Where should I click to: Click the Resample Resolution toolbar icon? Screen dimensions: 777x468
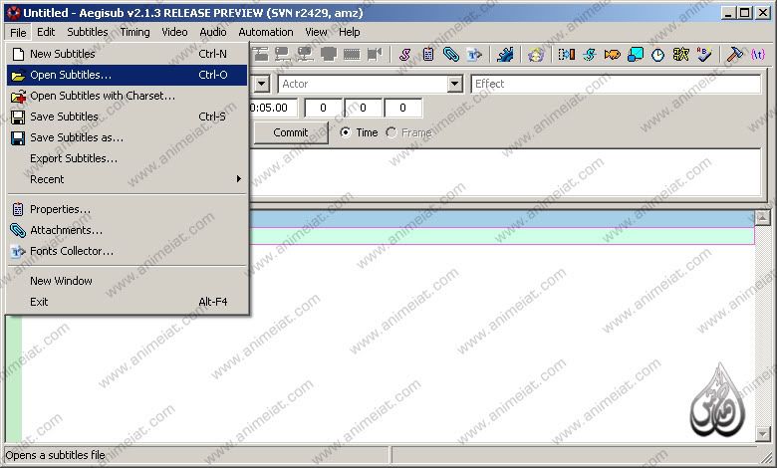636,55
